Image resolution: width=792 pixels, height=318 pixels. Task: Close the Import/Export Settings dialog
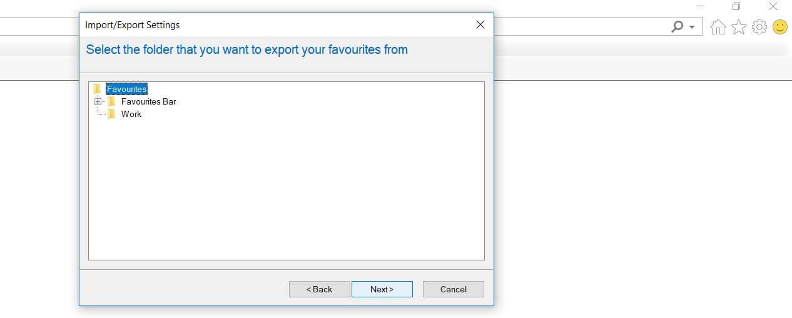480,25
